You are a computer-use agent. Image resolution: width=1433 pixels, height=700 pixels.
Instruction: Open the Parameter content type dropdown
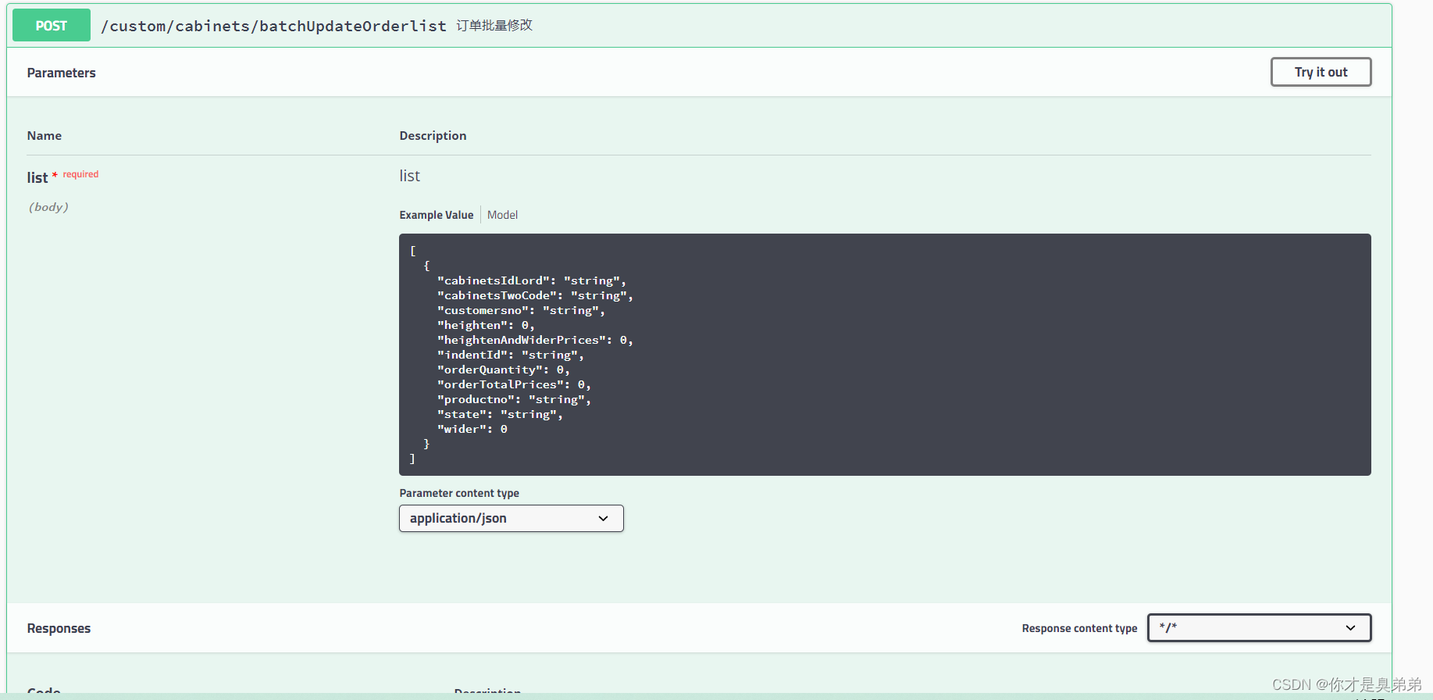click(512, 519)
